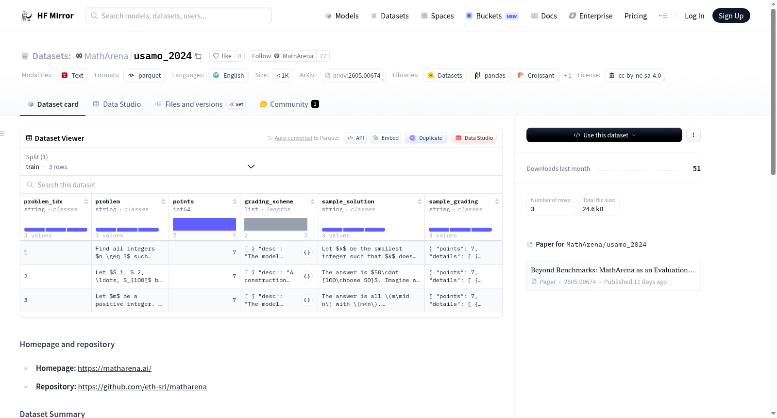The image size is (777, 418).
Task: Sort the points column
Action: point(235,201)
